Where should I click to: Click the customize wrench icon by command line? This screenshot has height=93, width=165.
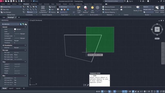point(88,85)
